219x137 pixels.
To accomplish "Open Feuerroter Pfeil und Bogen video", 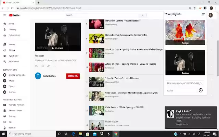I will coord(134,49).
